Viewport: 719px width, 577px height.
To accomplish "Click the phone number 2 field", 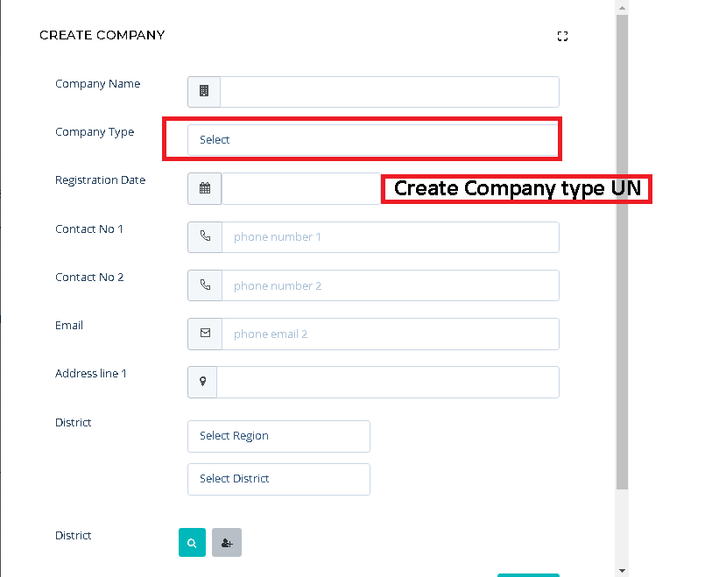I will 391,285.
